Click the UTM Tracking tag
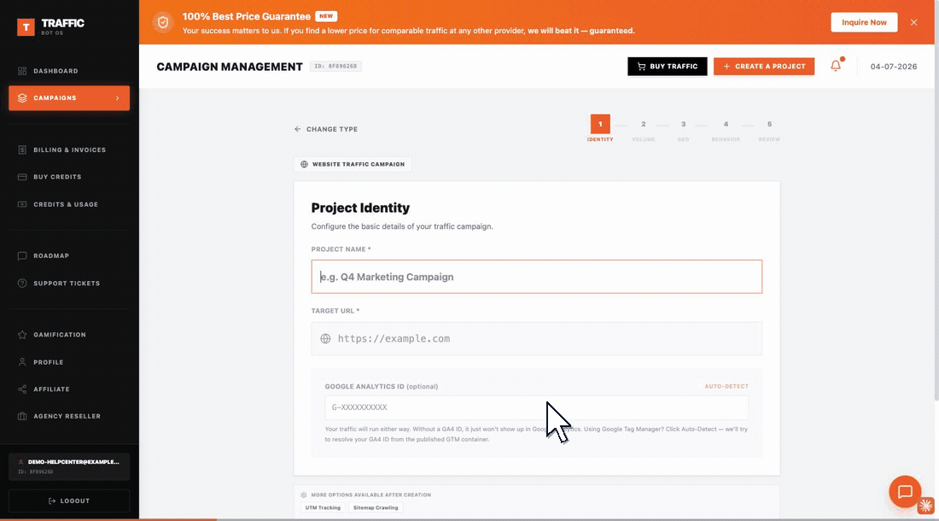The image size is (939, 521). [323, 508]
